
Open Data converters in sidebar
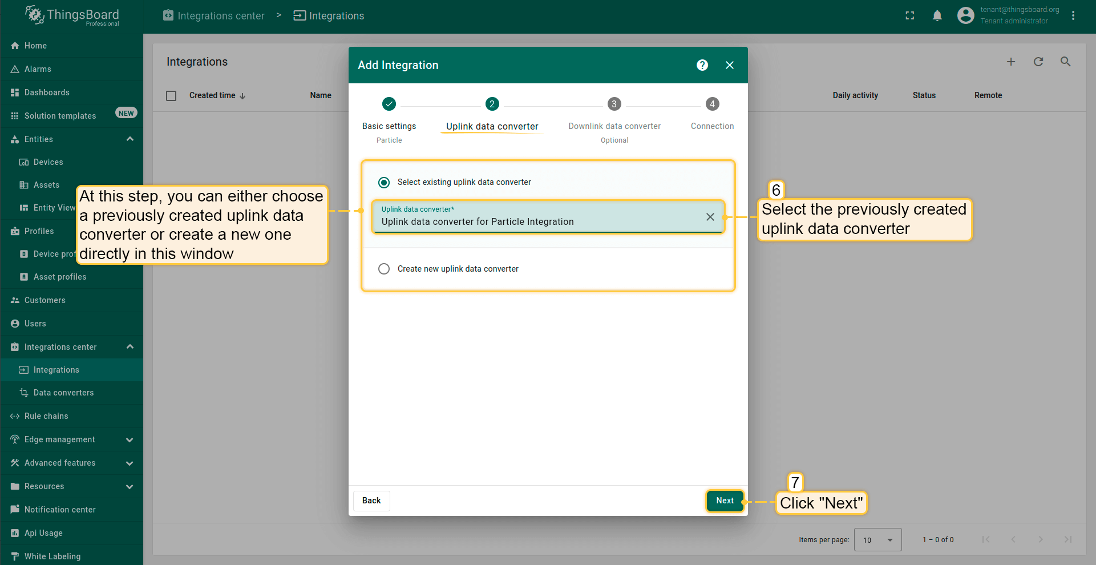[x=63, y=393]
